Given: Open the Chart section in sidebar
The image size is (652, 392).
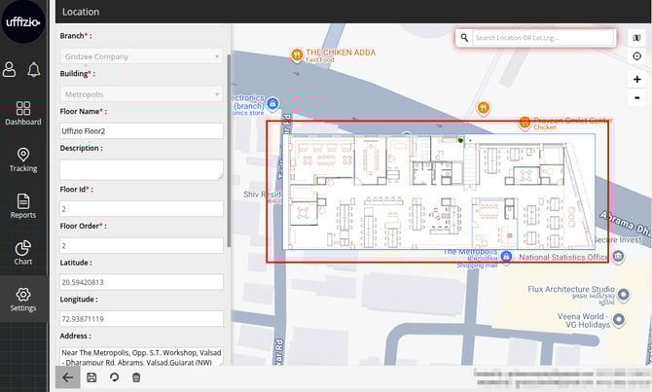Looking at the screenshot, I should click(x=23, y=253).
